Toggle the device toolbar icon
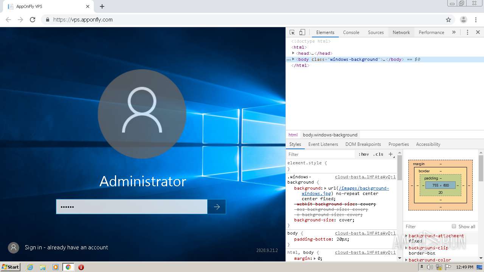484x272 pixels. (302, 32)
